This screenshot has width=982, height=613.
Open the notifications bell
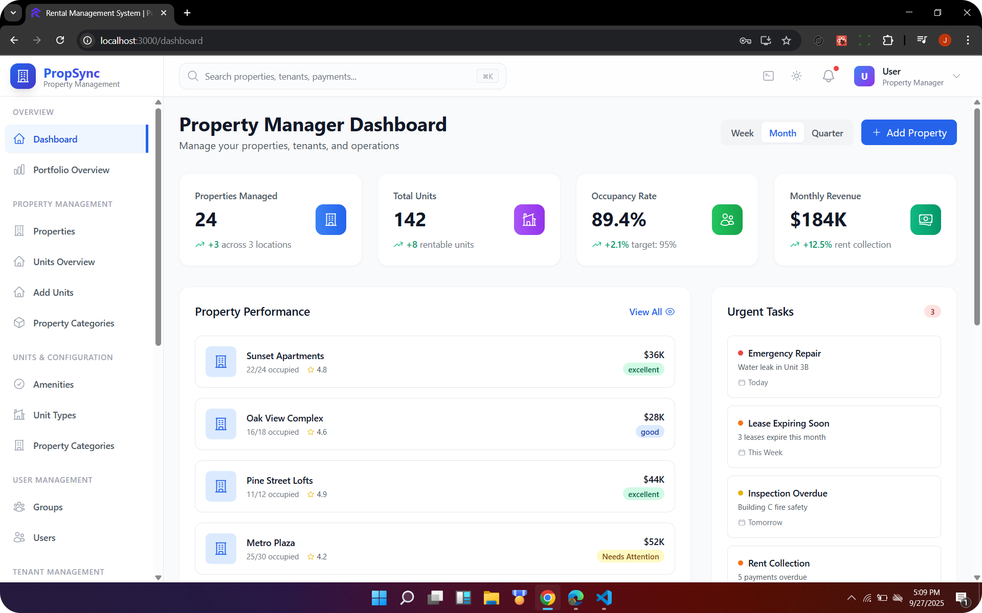tap(829, 76)
